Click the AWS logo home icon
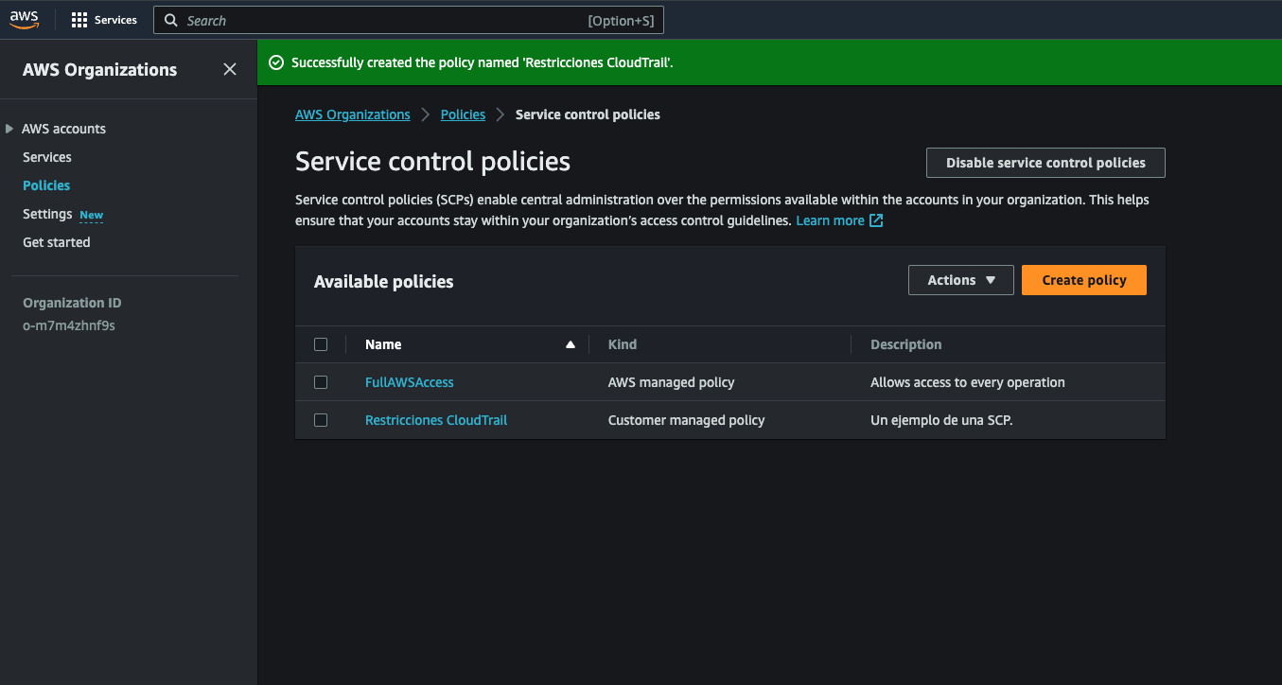This screenshot has height=685, width=1282. [x=24, y=20]
